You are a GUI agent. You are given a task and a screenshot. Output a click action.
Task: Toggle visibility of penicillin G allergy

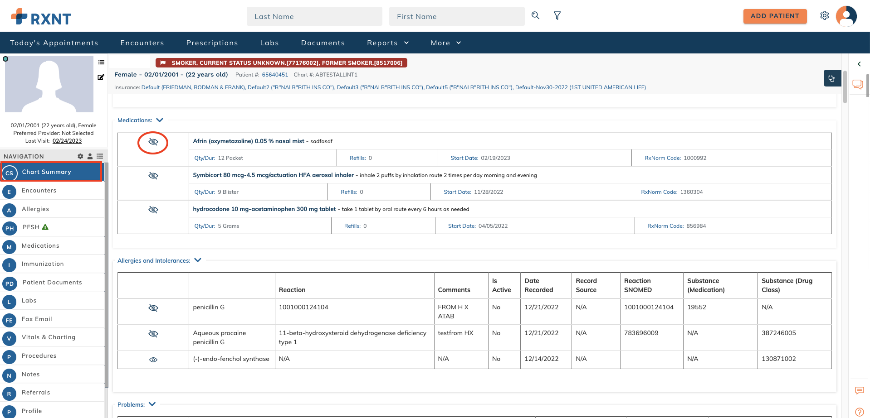click(x=153, y=308)
